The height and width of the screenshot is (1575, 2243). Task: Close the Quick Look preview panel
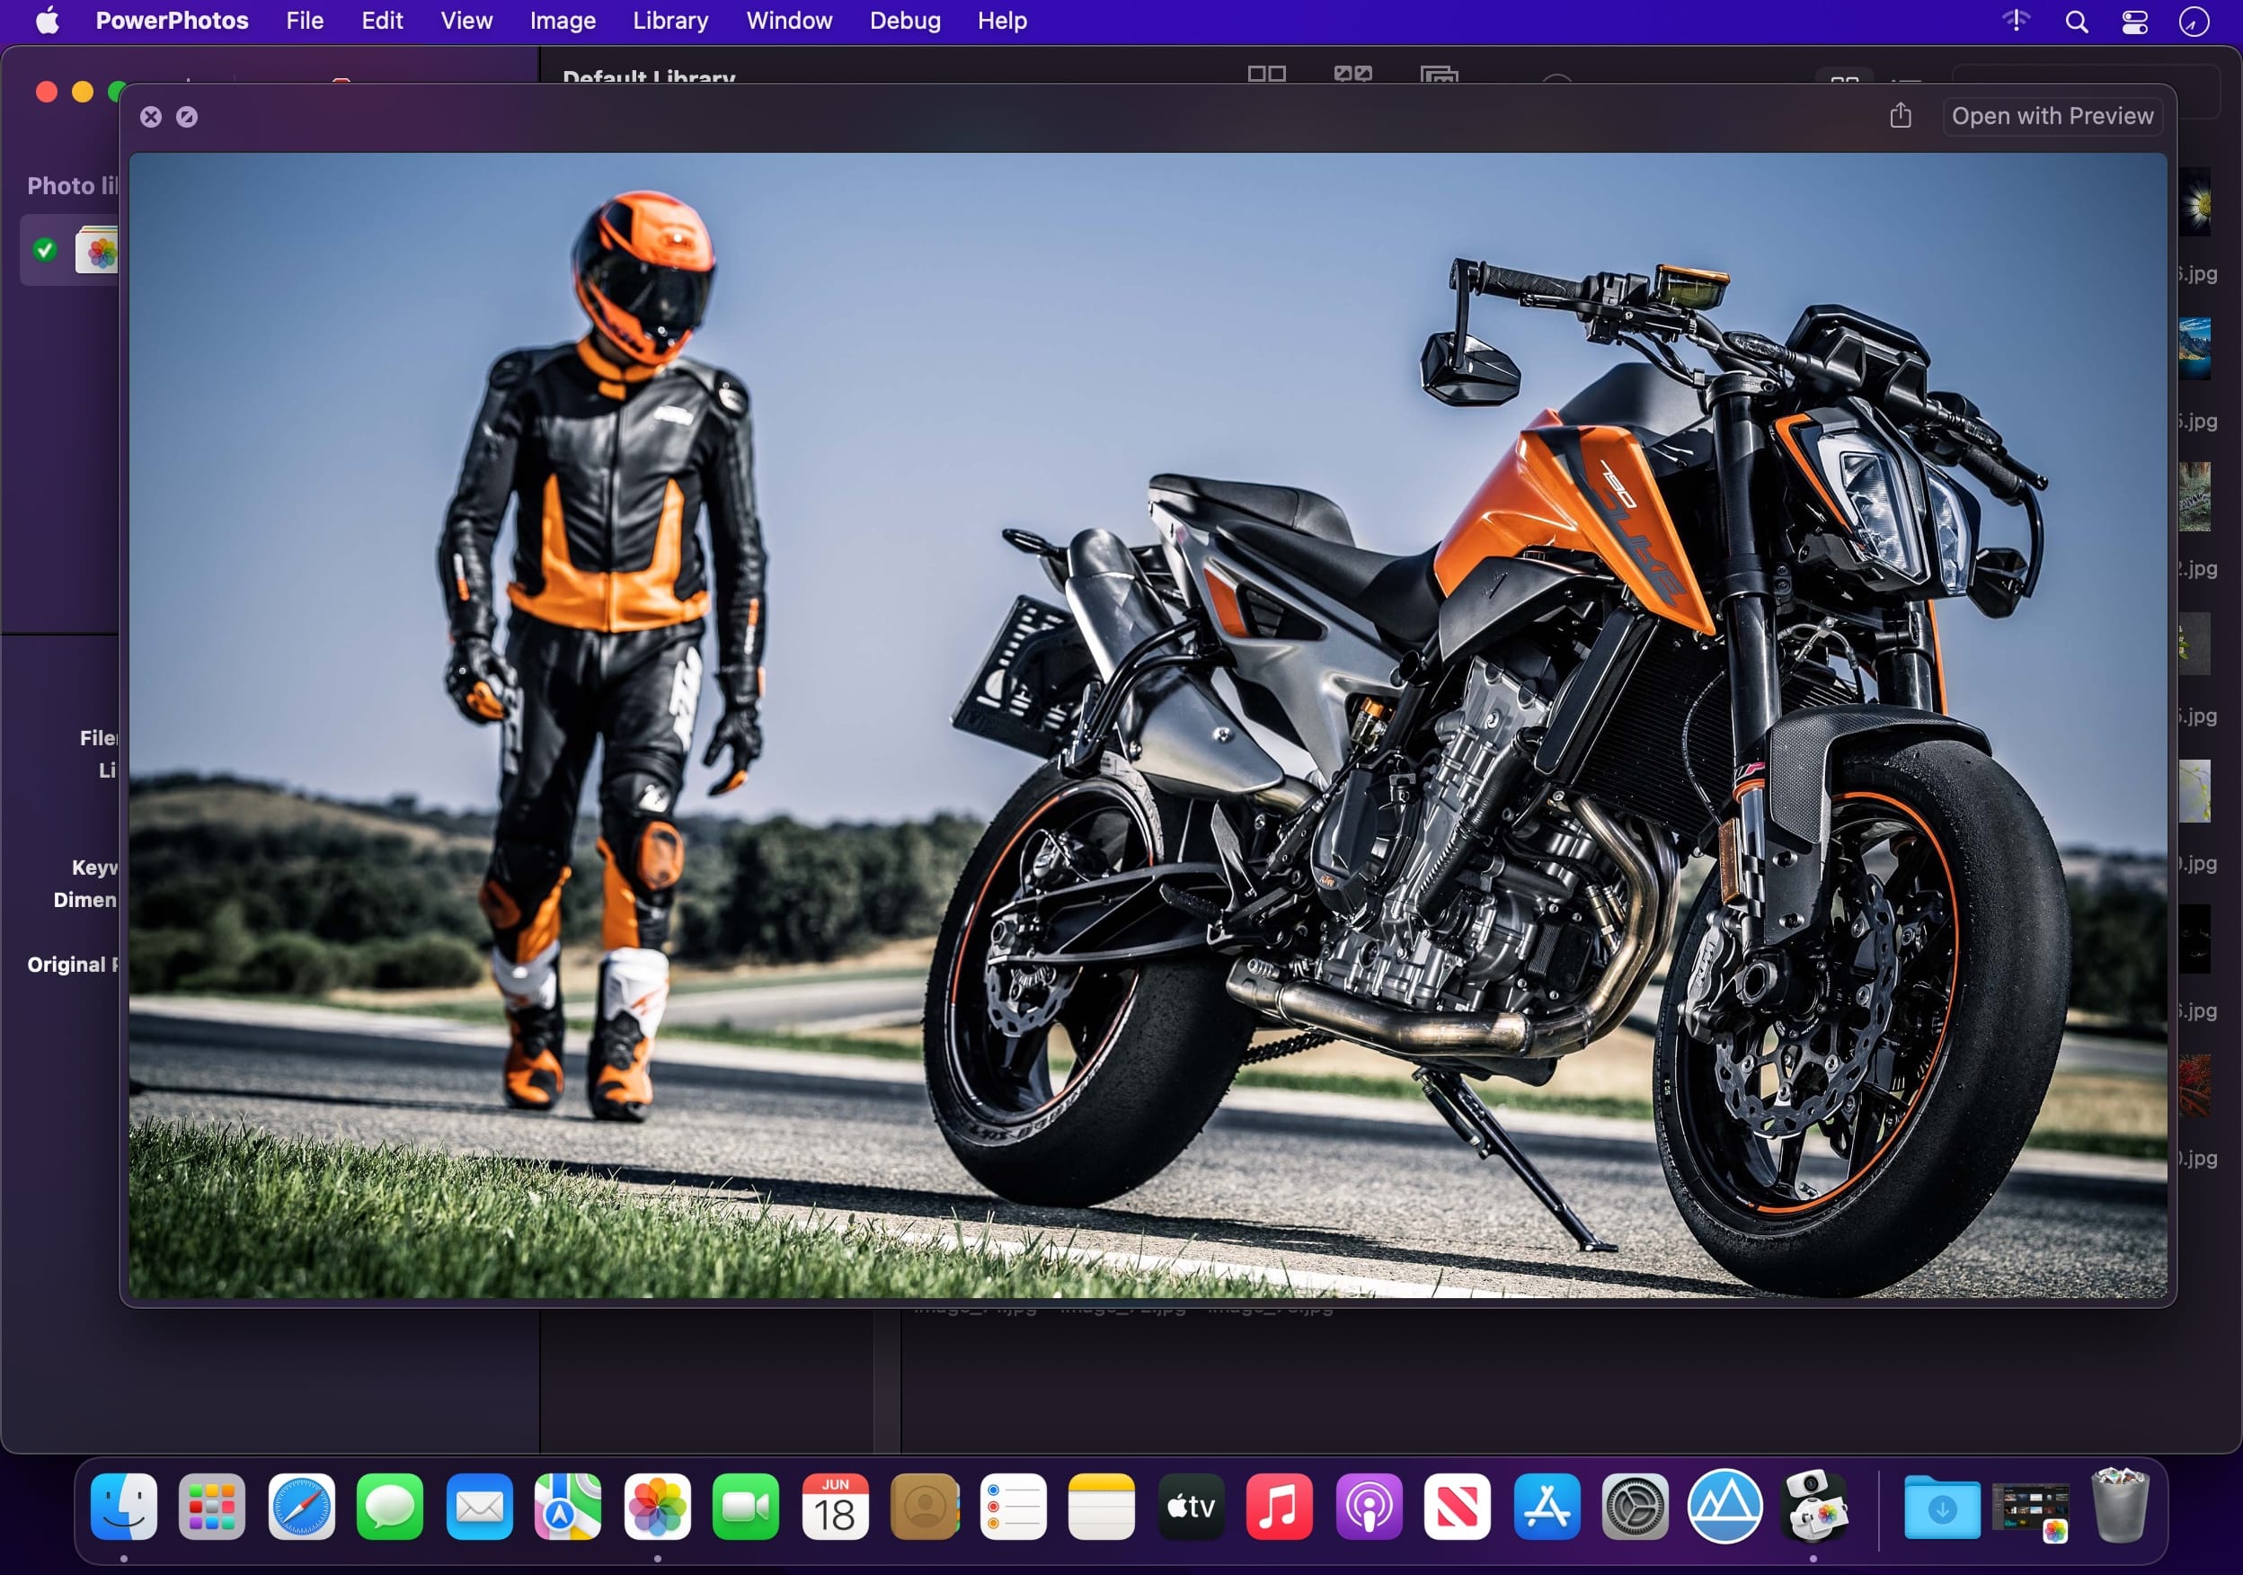point(150,117)
